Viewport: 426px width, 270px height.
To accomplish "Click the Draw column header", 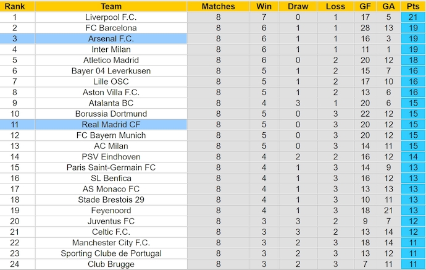I will click(x=298, y=6).
